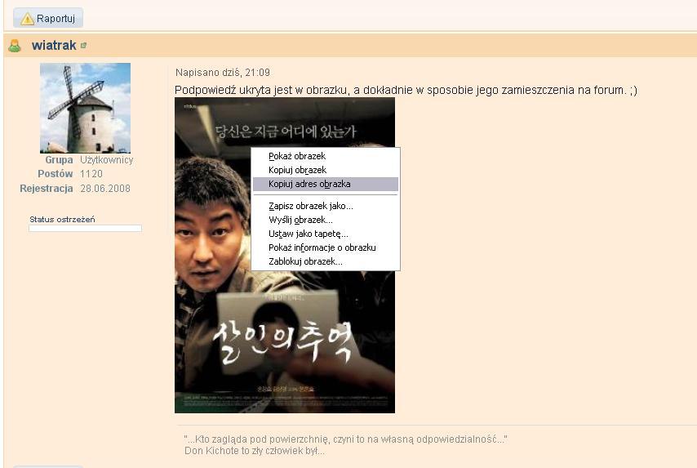Select Pokaż obrazek in the context menu
The image size is (697, 468).
[326, 156]
